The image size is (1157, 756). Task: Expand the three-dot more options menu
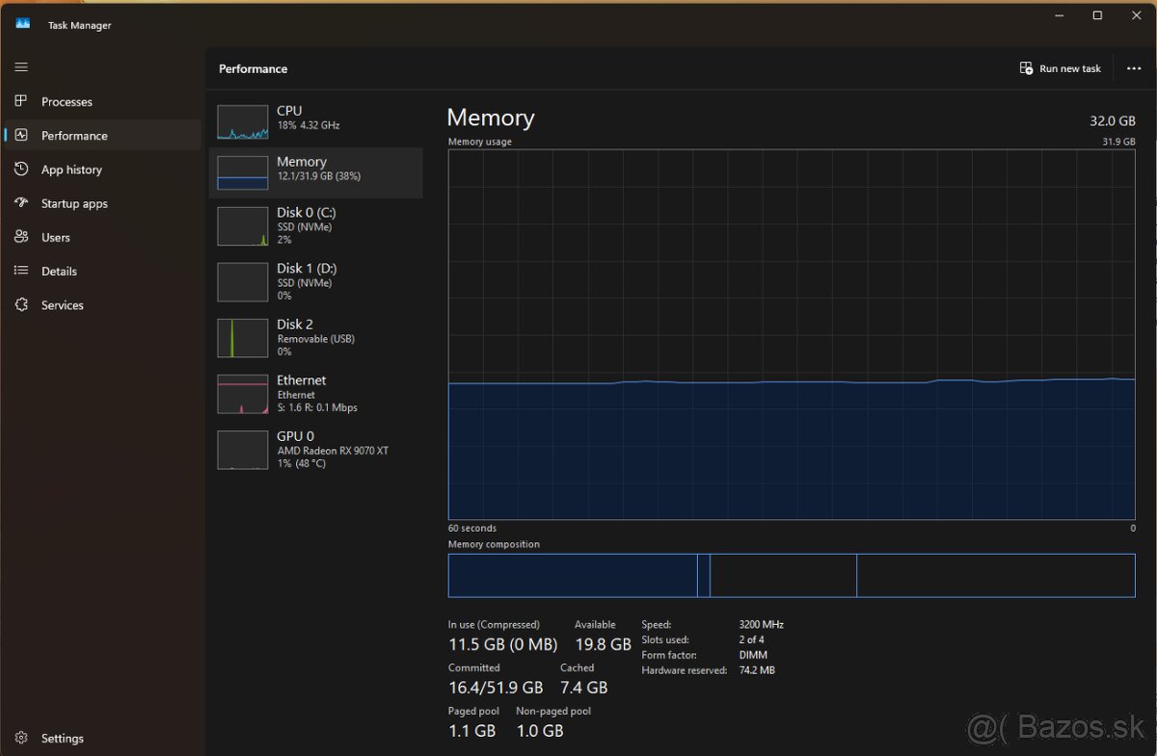click(1132, 68)
